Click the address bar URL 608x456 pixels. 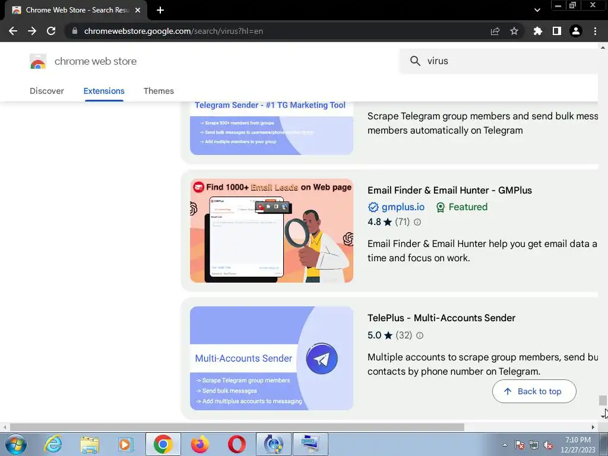tap(173, 31)
